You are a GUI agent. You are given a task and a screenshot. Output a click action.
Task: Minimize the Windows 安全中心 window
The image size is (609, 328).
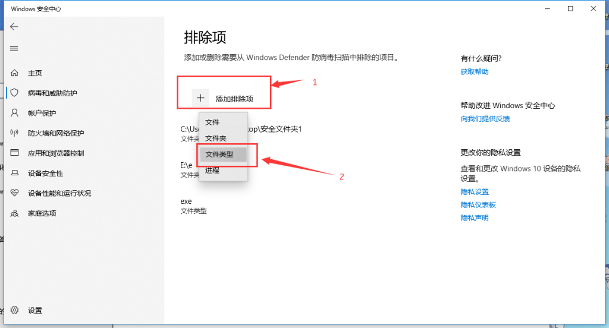click(x=547, y=8)
